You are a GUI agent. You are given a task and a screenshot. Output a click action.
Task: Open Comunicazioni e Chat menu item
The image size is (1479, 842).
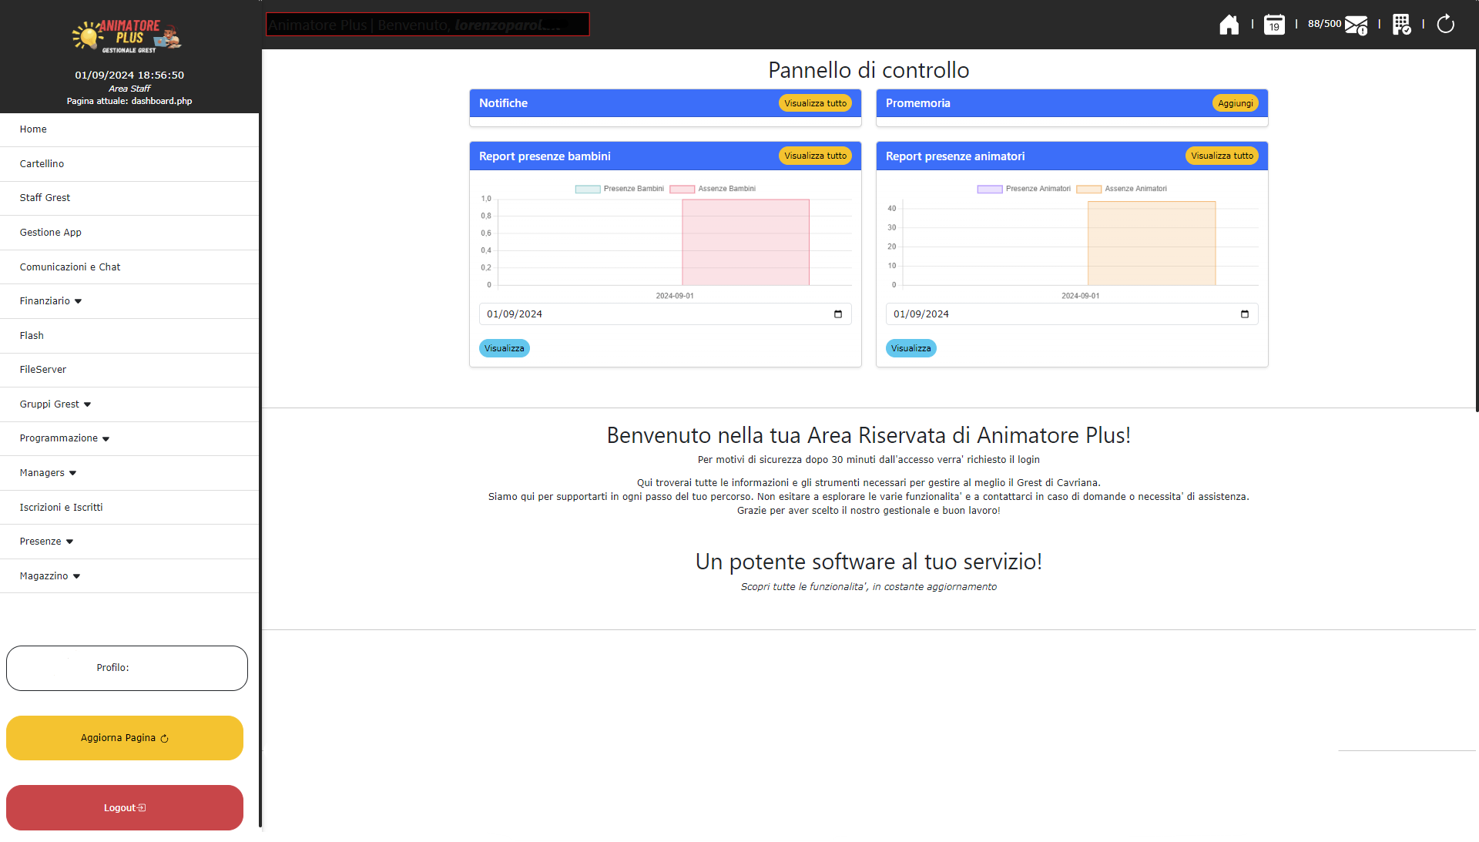[x=70, y=267]
